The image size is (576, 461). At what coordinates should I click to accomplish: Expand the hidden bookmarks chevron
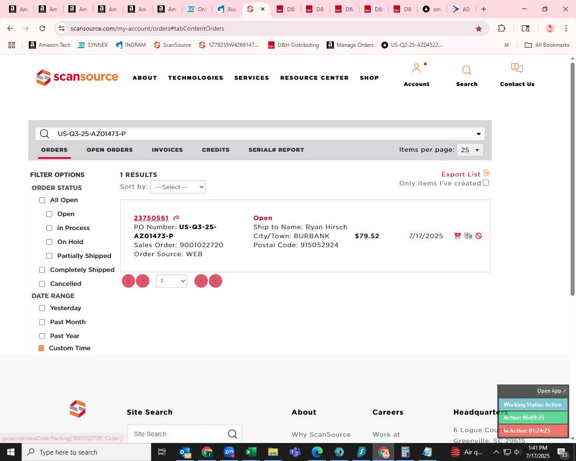[x=507, y=45]
